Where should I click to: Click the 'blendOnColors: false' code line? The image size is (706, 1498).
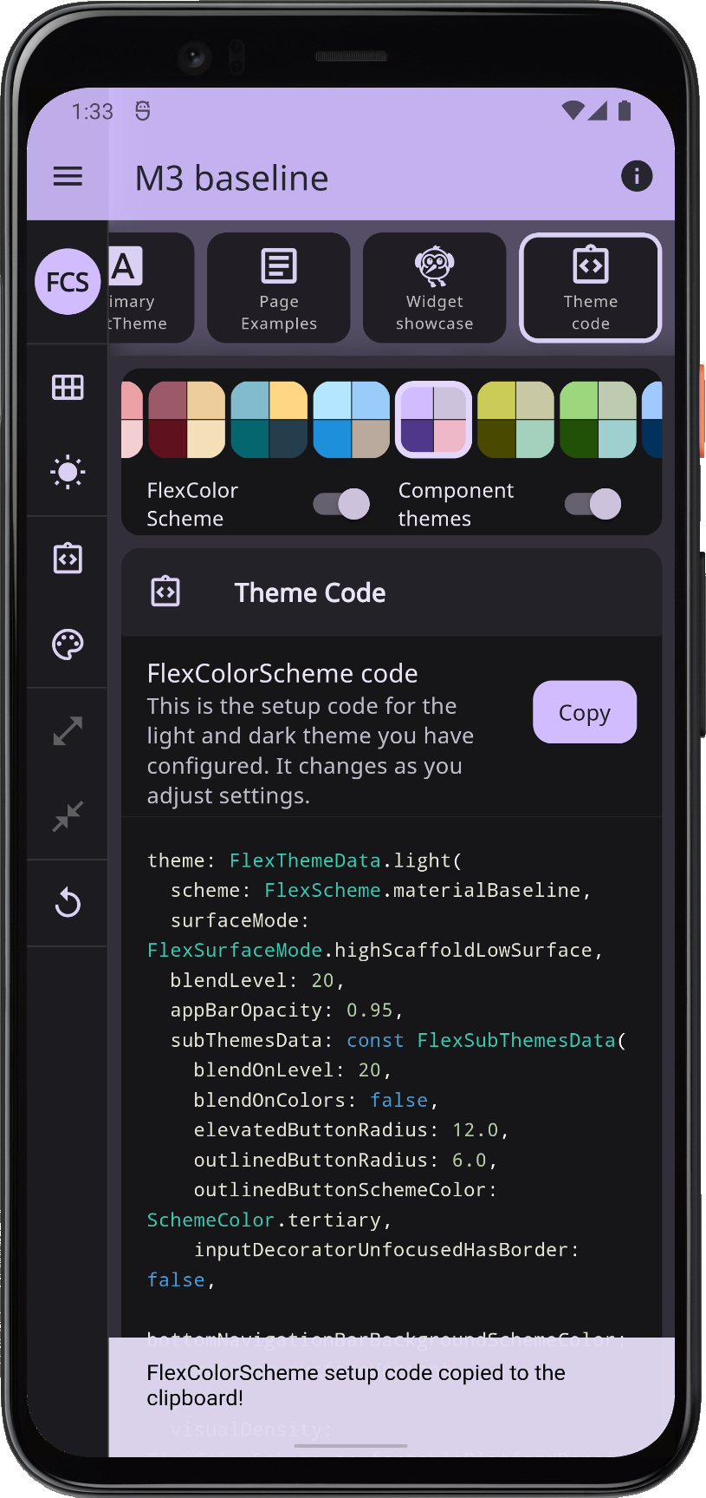coord(316,1100)
